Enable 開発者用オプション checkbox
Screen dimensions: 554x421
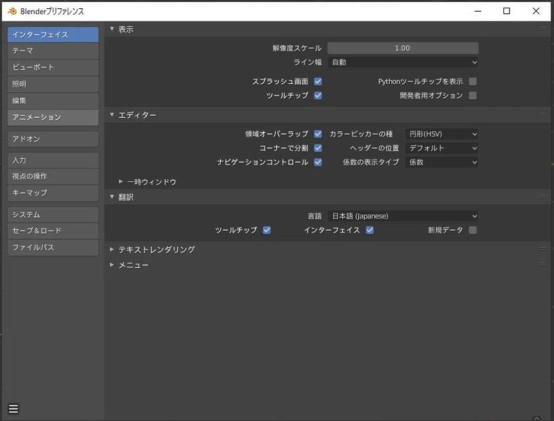473,96
